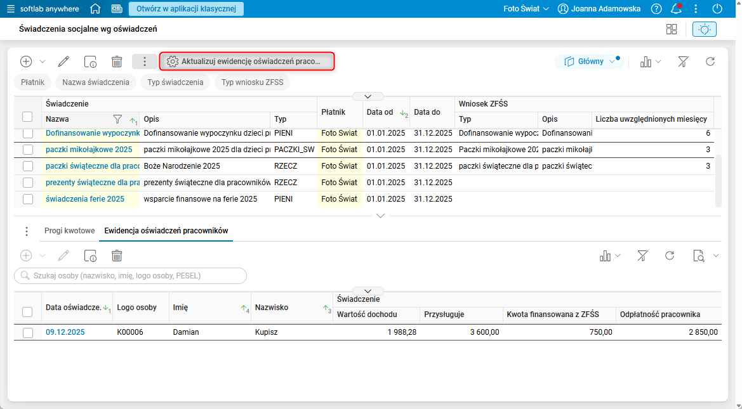
Task: Toggle light theme sun icon
Action: tap(705, 29)
